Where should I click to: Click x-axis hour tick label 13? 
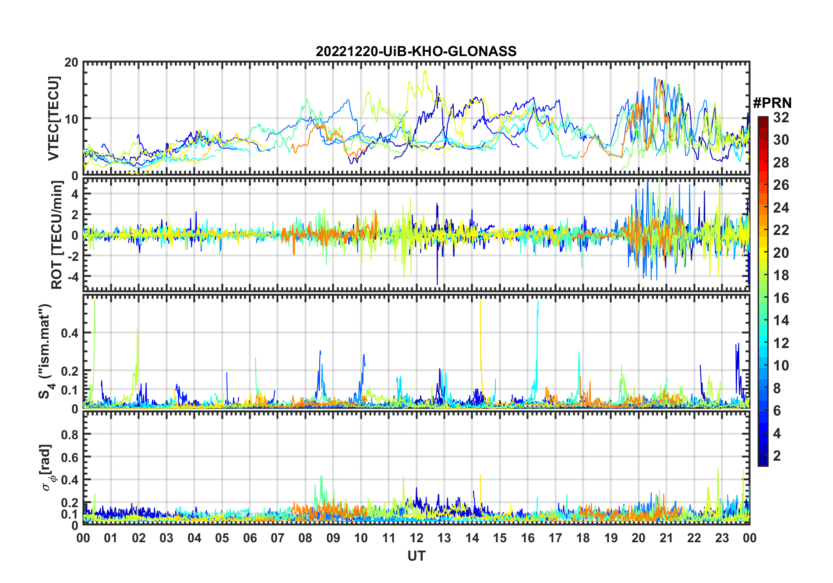[444, 538]
